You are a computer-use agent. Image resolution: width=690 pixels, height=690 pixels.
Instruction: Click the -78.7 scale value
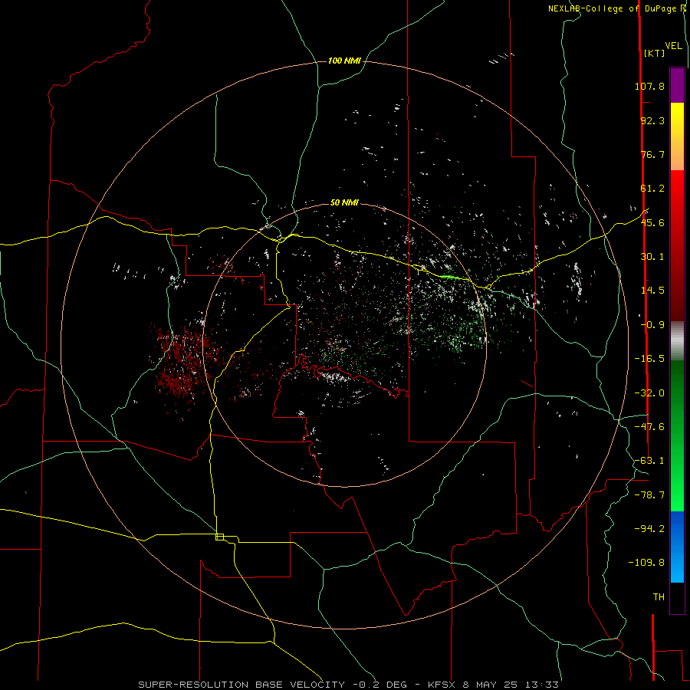(x=649, y=495)
